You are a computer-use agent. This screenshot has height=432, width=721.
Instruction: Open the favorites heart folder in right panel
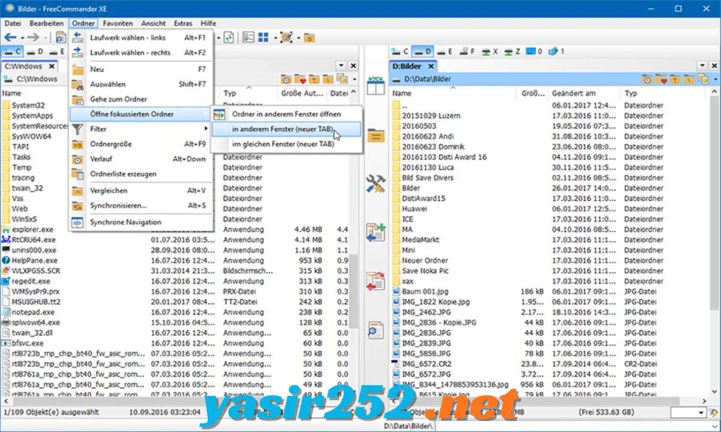(x=661, y=79)
